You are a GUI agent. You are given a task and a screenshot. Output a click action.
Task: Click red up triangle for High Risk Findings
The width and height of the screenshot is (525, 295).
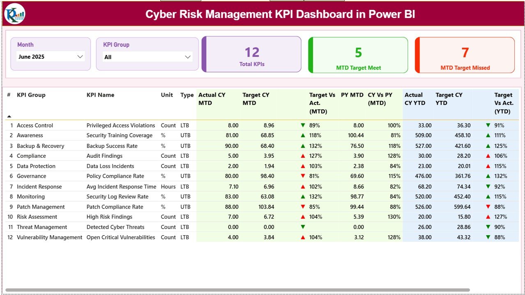[x=304, y=217]
